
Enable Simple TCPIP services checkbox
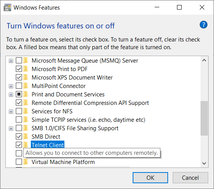coord(19,119)
